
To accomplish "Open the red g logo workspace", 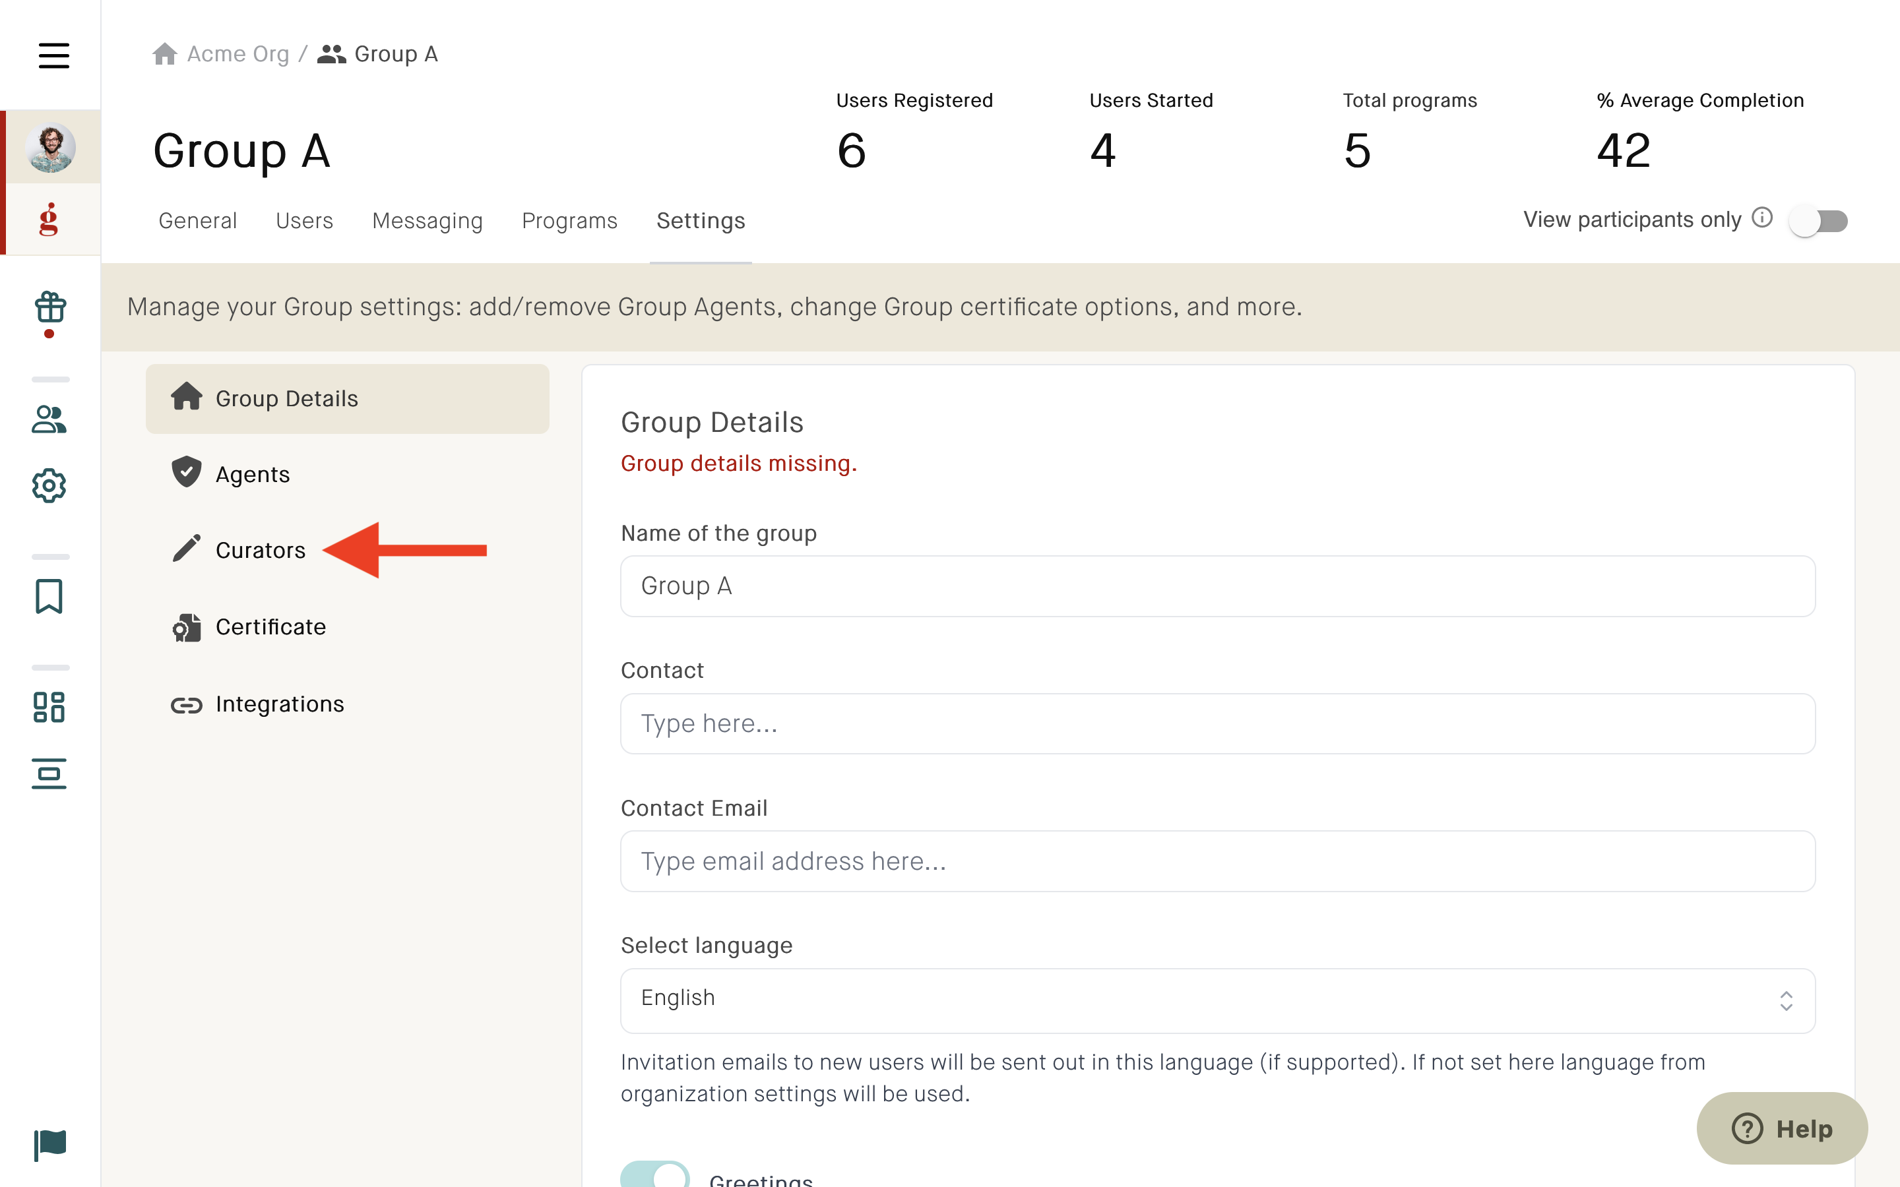I will (49, 219).
